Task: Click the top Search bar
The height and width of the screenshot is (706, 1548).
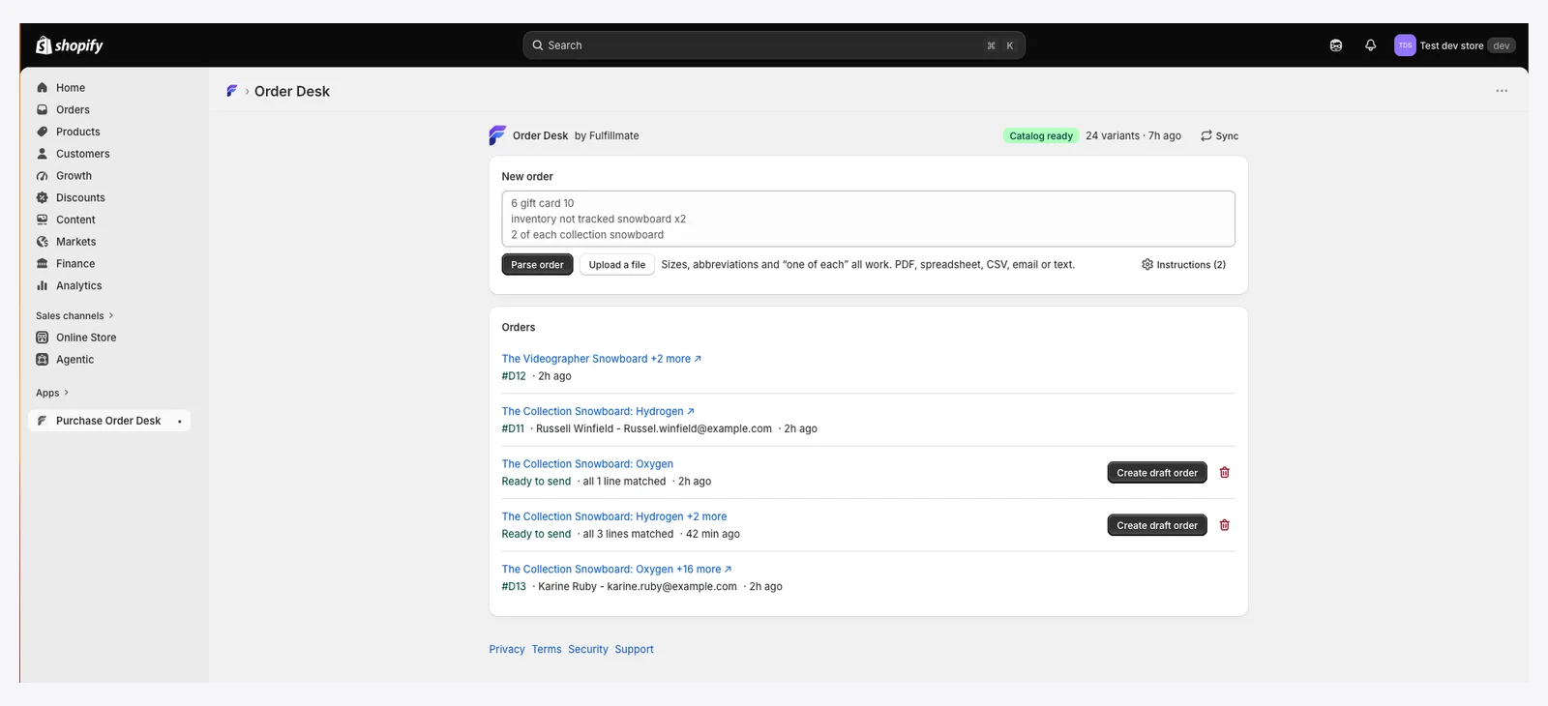Action: (774, 45)
